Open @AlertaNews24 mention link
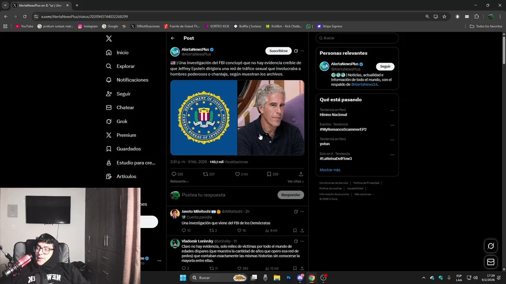 tap(364, 84)
